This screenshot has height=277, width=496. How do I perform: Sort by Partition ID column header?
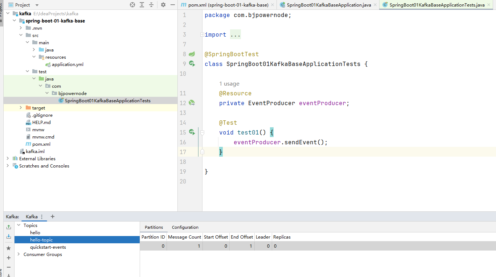[153, 237]
